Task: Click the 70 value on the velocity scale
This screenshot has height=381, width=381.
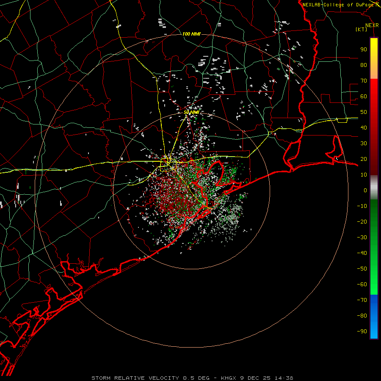Action: click(364, 81)
